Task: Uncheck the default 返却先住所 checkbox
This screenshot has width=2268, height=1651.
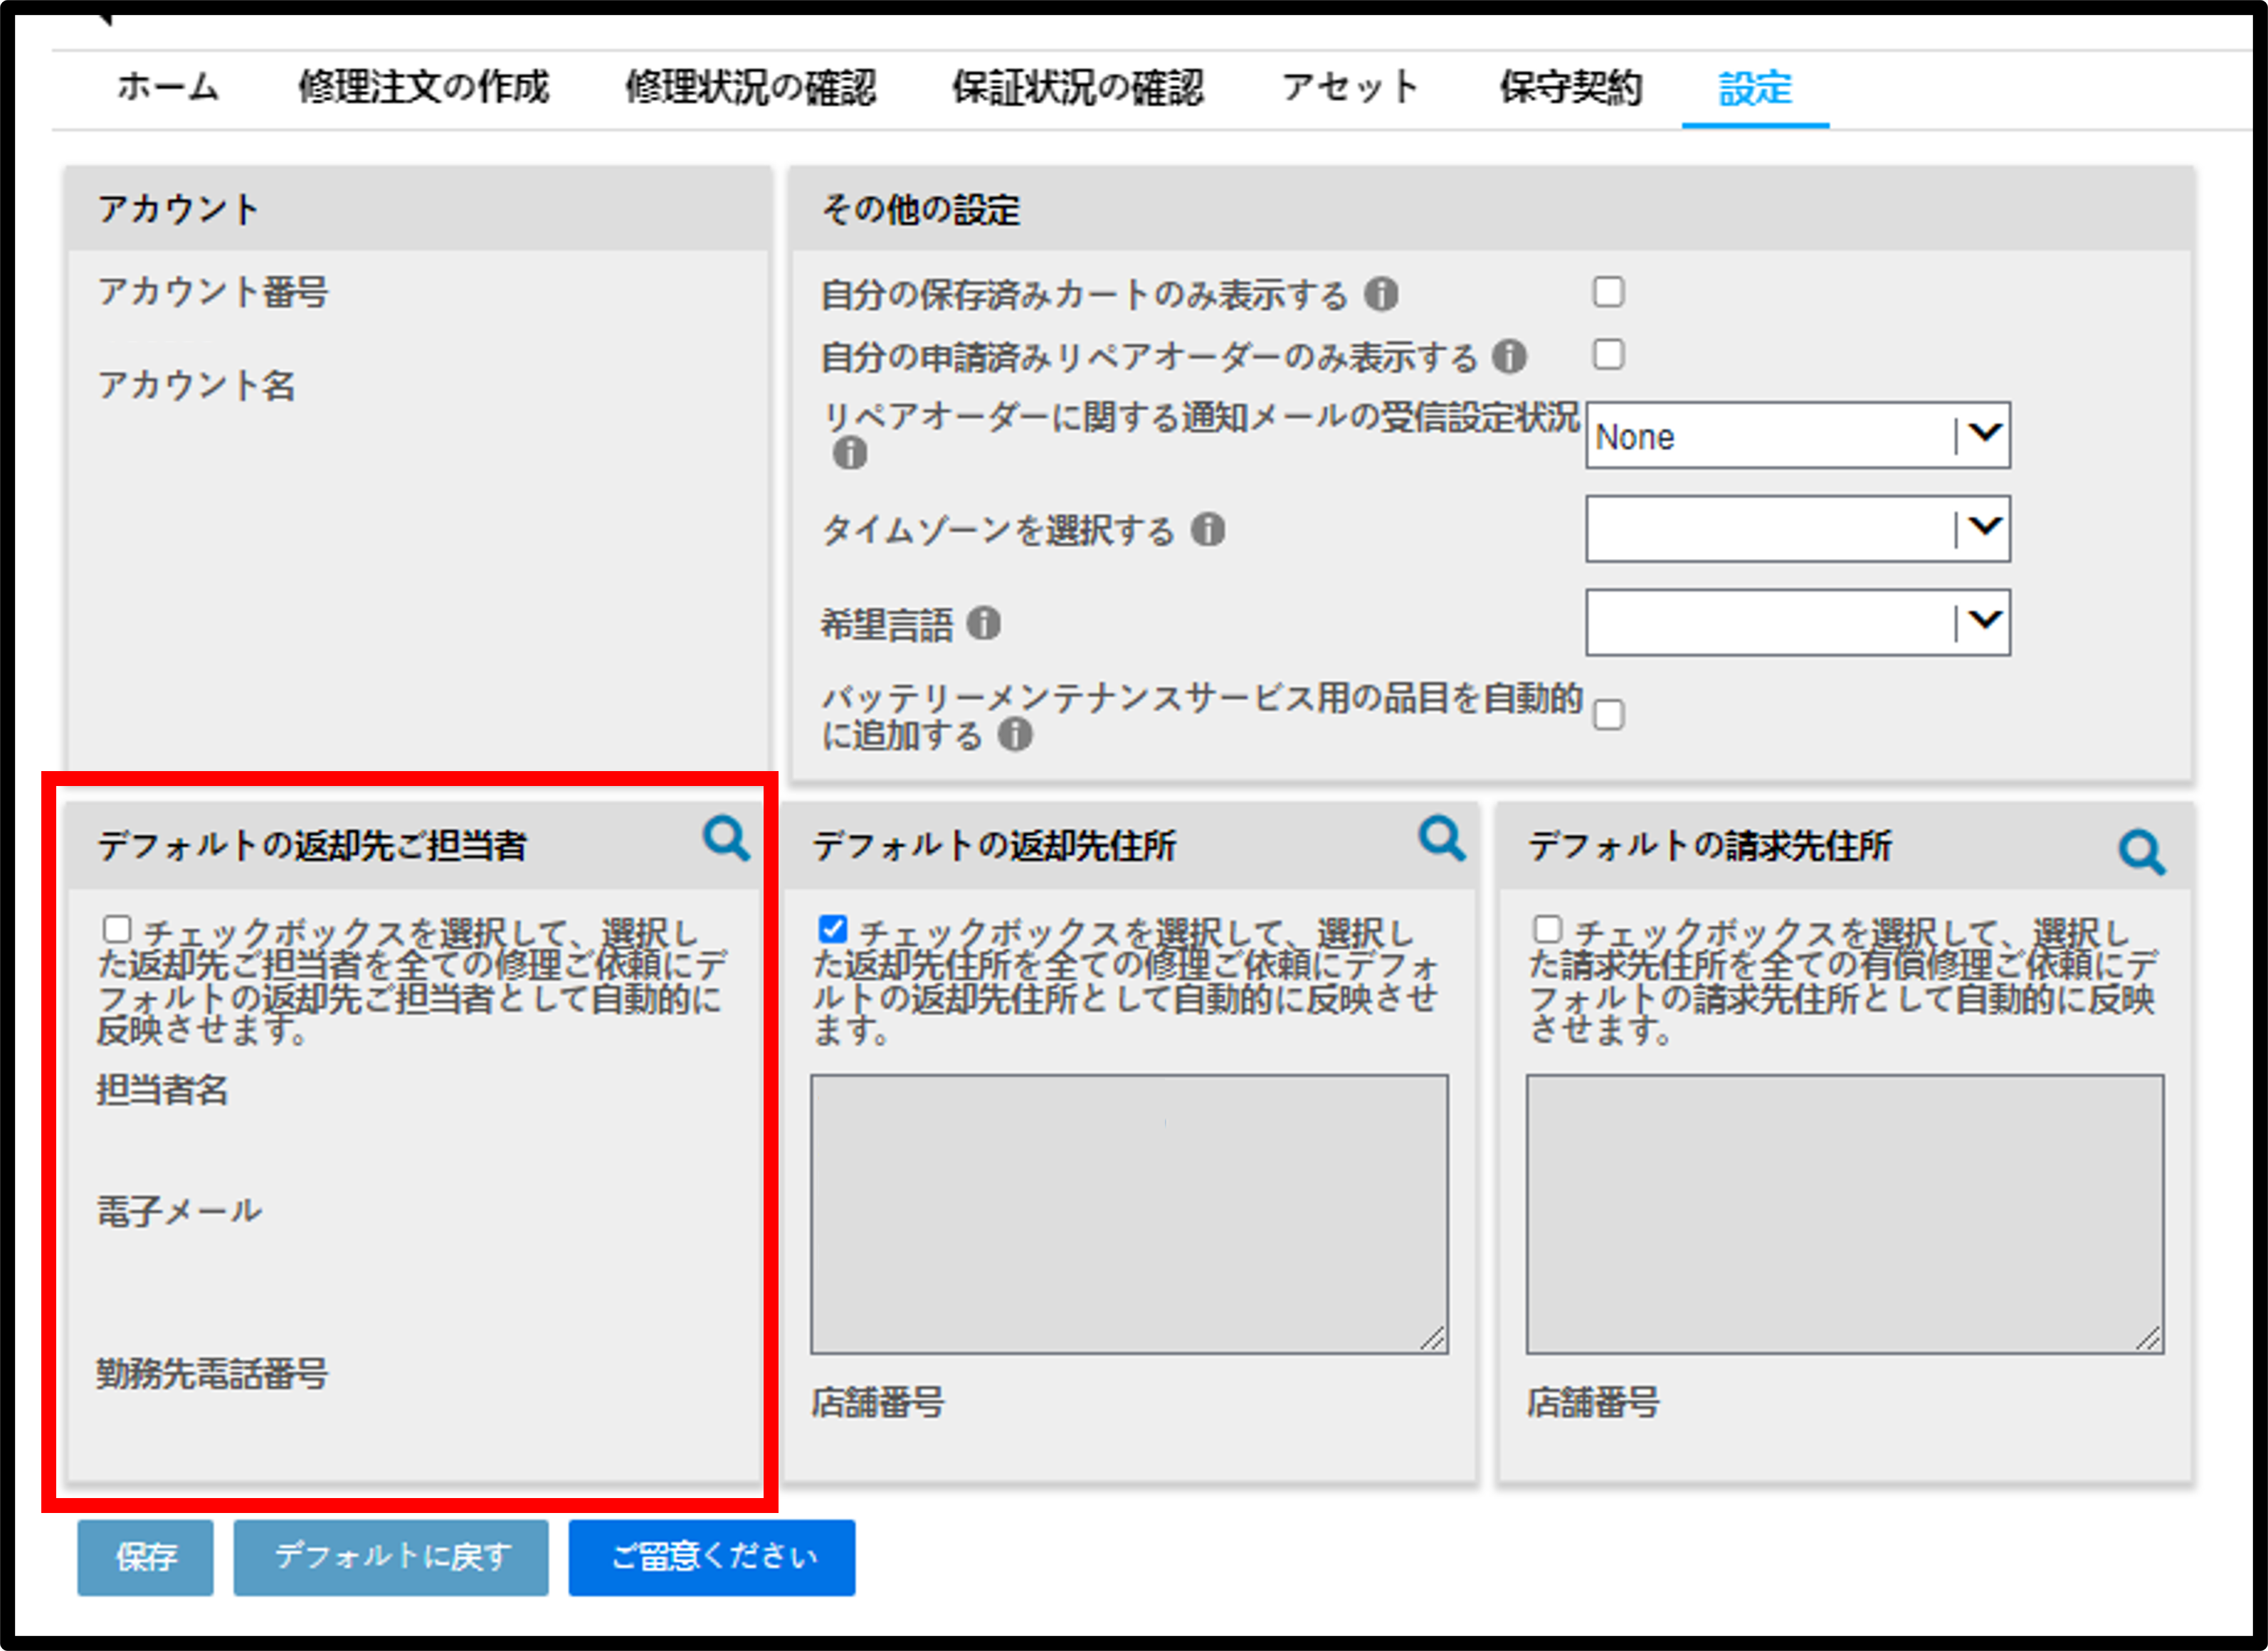Action: pos(833,930)
